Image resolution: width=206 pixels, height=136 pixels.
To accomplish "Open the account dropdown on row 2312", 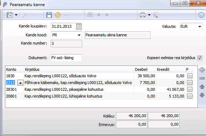I will point(20,83).
